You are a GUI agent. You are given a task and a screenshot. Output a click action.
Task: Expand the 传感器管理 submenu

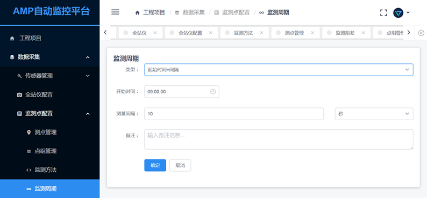point(49,76)
